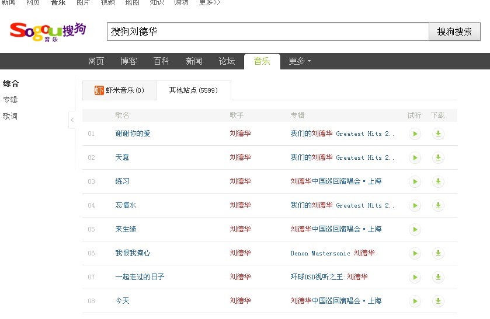490x319 pixels.
Task: Select the 新闻 tab in dark navbar
Action: pyautogui.click(x=194, y=61)
